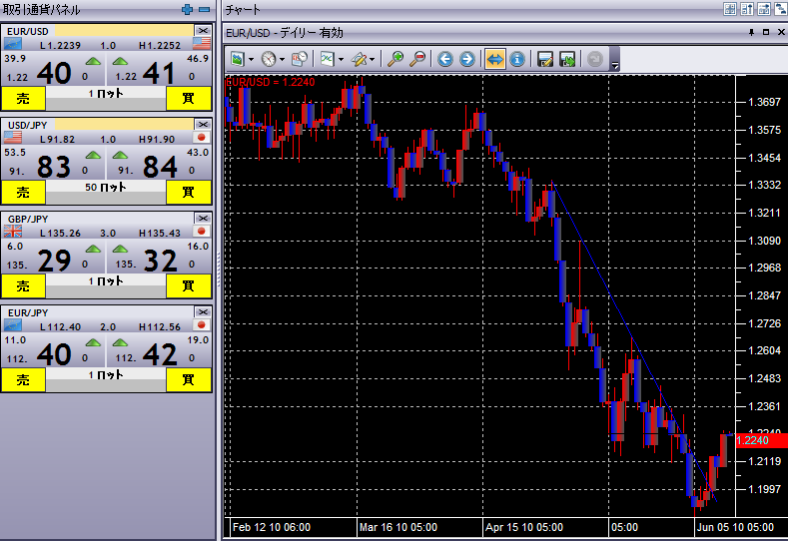The height and width of the screenshot is (541, 788).
Task: Click the zoom out magnifier on chart toolbar
Action: (417, 59)
